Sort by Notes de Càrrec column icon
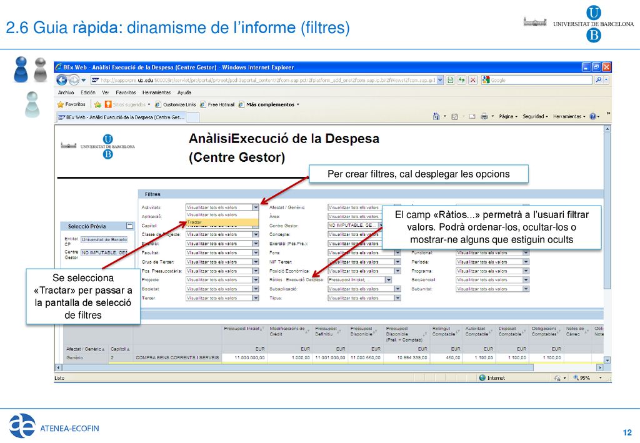Viewport: 640px width, 443px height. [586, 331]
